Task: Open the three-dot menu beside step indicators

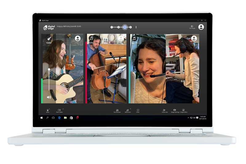Action: (136, 27)
